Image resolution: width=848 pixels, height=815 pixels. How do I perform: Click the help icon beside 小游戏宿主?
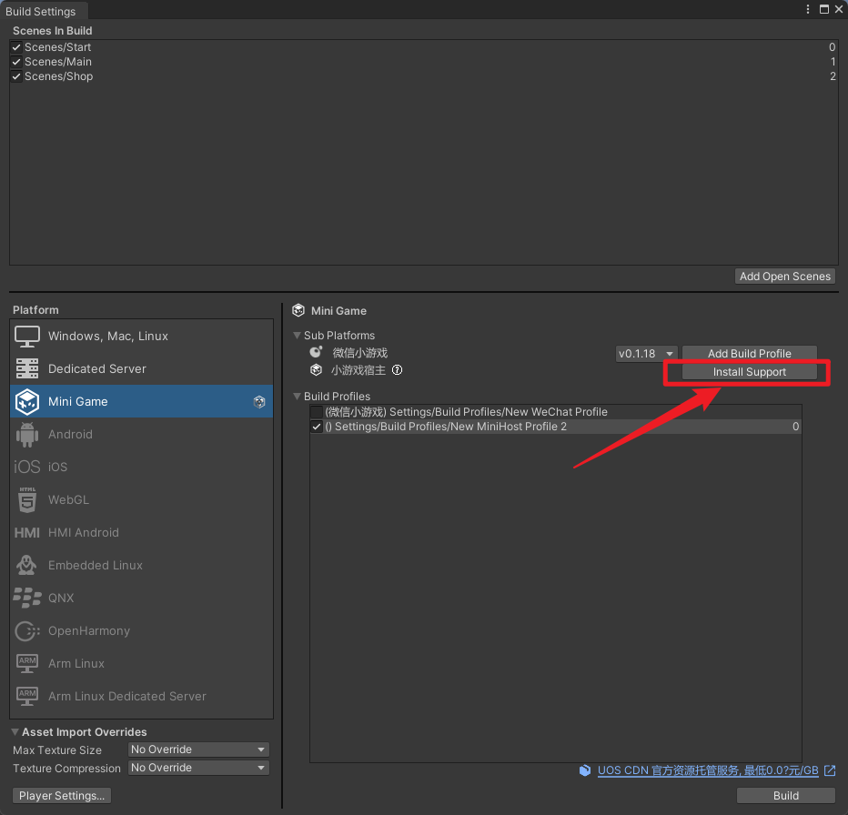pyautogui.click(x=397, y=370)
